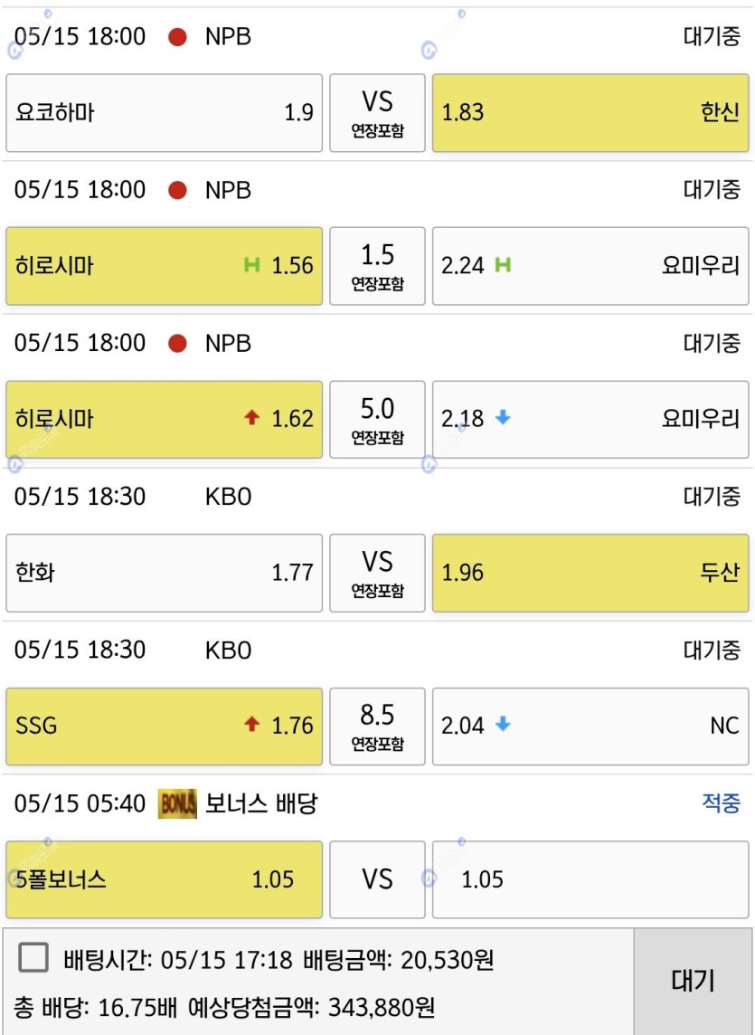Screen dimensions: 755x1035
Task: Click the green H icon beside 2.24 odds
Action: (504, 265)
